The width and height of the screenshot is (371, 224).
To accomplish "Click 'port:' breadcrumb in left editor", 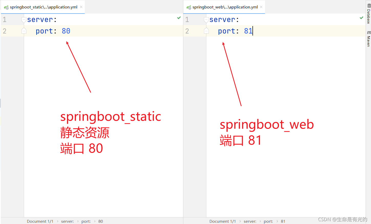I will point(86,221).
